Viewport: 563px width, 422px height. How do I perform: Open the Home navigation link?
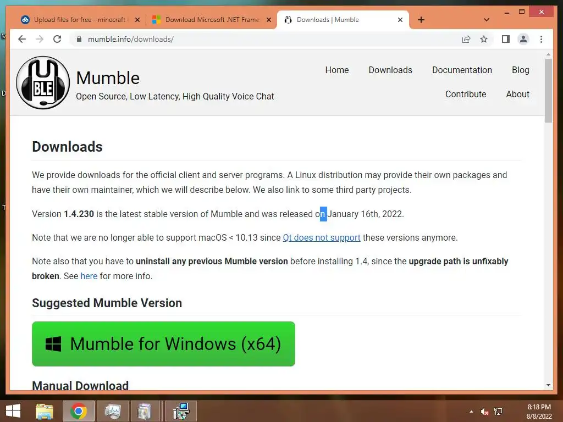[x=337, y=70]
